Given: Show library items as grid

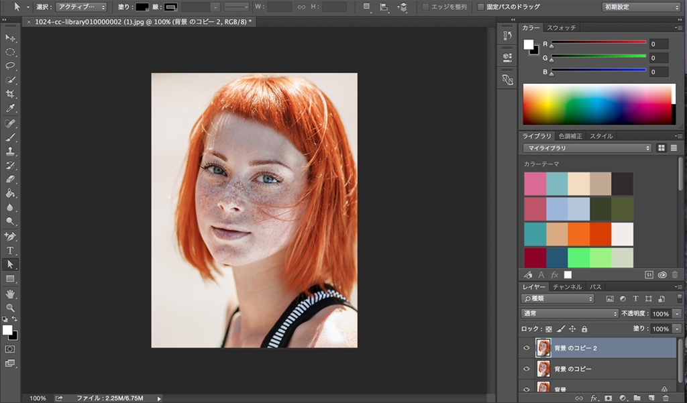Looking at the screenshot, I should [661, 148].
